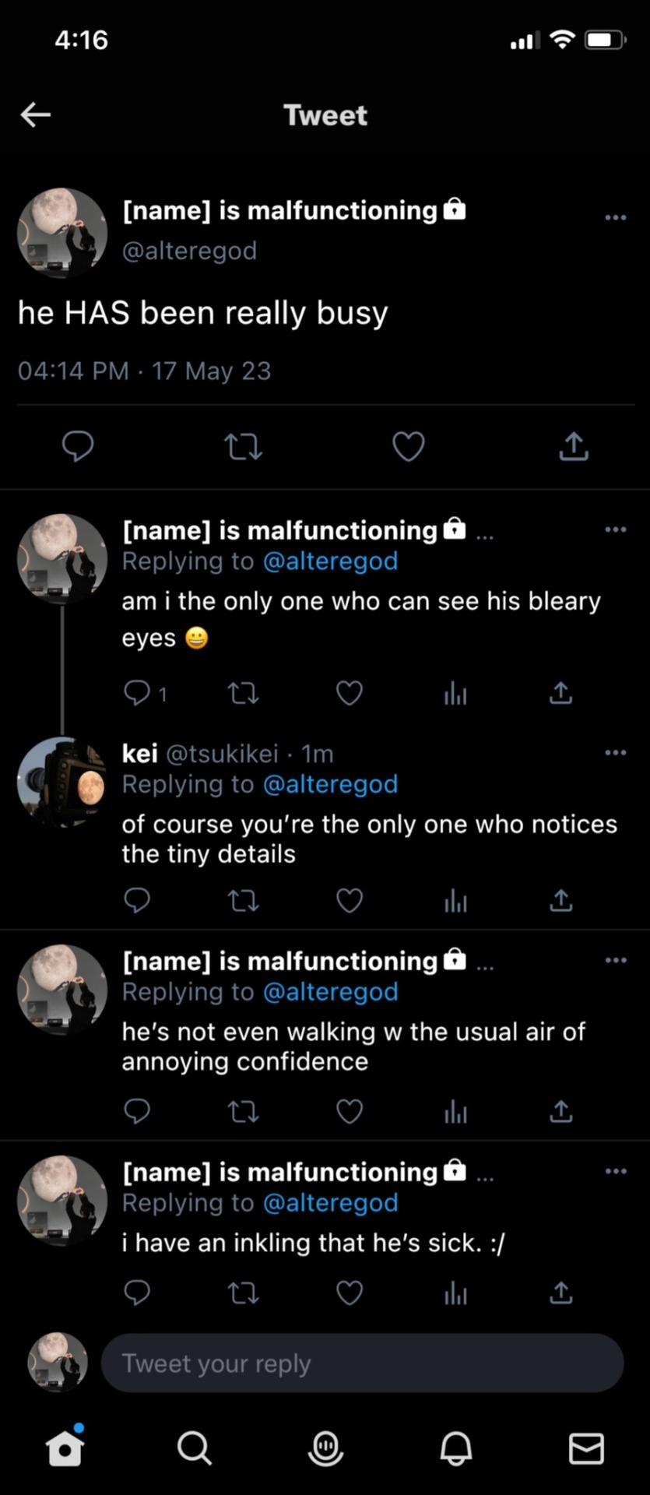View analytics for "bleary eyes" reply
The width and height of the screenshot is (650, 1495).
point(455,693)
